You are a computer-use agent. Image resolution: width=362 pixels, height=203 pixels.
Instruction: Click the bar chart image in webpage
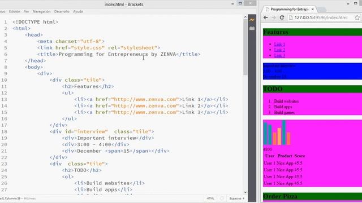tap(277, 133)
